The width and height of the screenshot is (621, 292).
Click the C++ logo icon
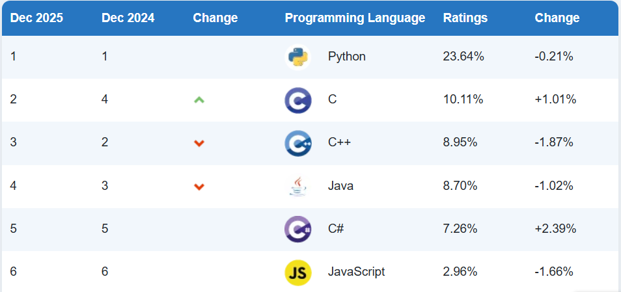[298, 143]
